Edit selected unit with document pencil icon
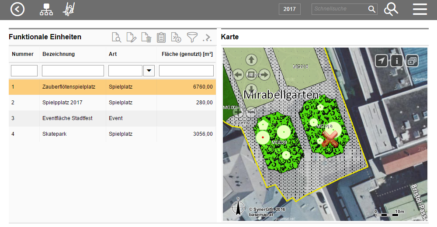Viewport: 437px width, 227px height. (x=131, y=37)
